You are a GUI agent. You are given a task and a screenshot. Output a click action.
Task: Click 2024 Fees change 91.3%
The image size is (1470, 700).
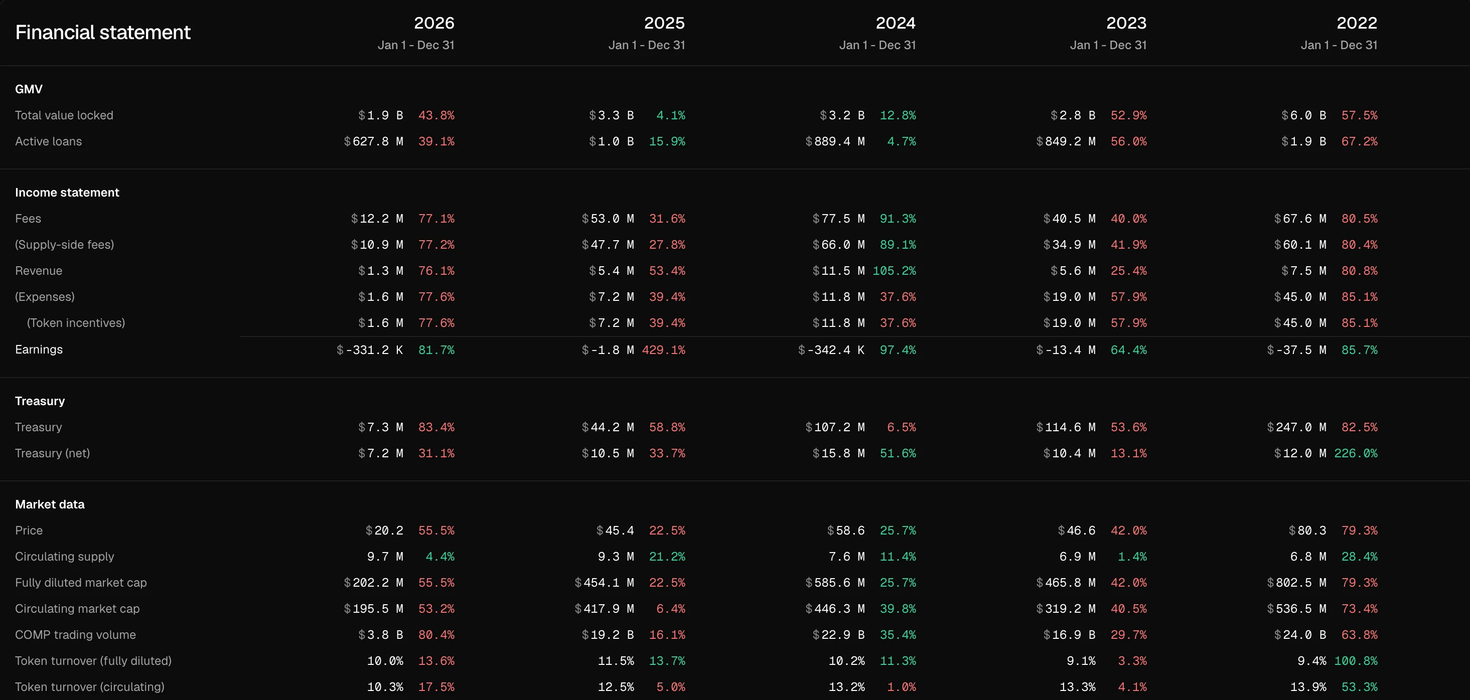898,219
